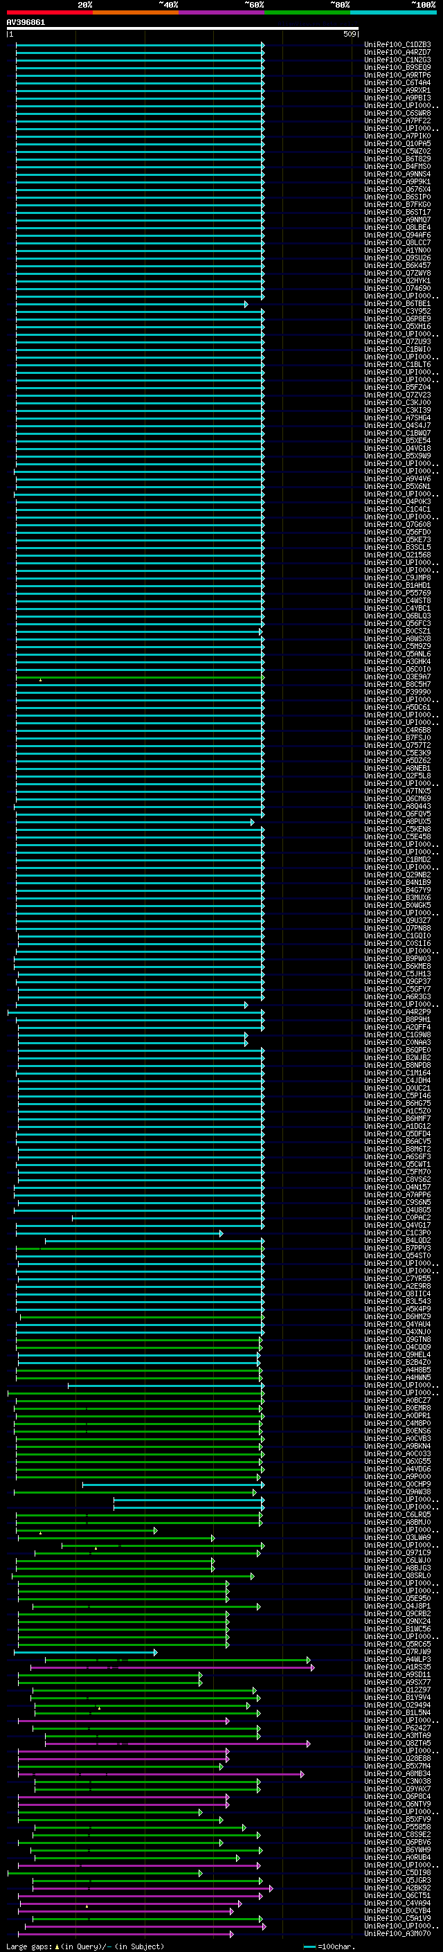Select the UniRef100_Q5JGR3 label
Image resolution: width=443 pixels, height=1952 pixels.
pos(397,1881)
